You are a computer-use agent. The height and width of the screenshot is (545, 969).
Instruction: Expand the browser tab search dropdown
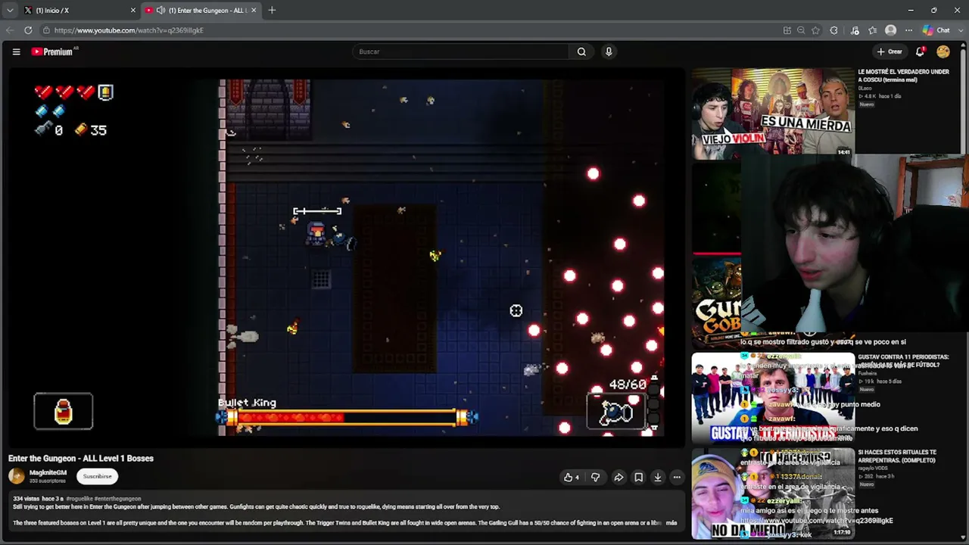pos(10,10)
